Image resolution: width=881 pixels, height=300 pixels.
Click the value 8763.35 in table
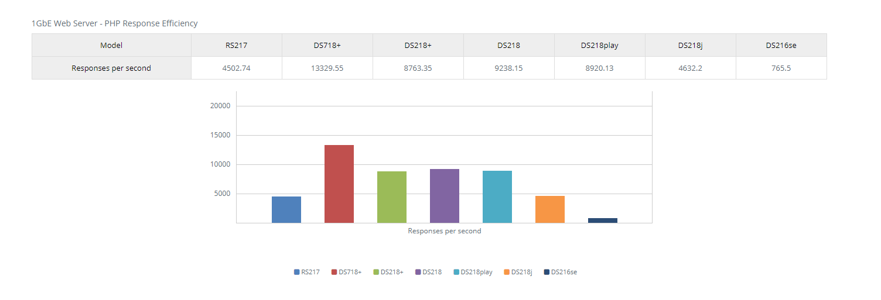pos(418,68)
